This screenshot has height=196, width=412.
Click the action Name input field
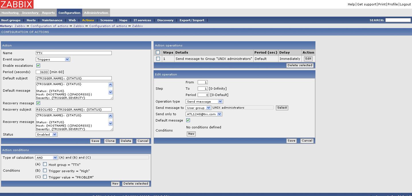coord(74,53)
